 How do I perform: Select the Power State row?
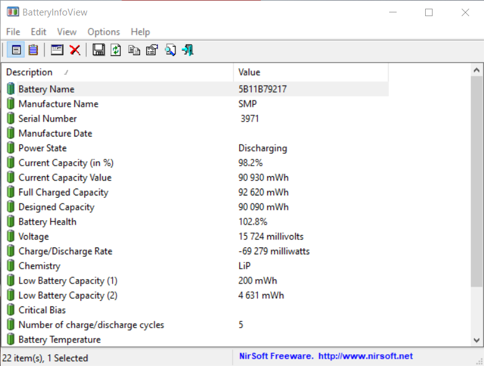coord(197,148)
